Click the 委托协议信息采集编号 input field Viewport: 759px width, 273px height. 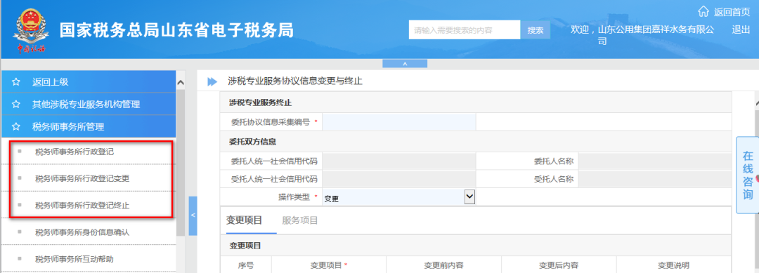click(399, 122)
